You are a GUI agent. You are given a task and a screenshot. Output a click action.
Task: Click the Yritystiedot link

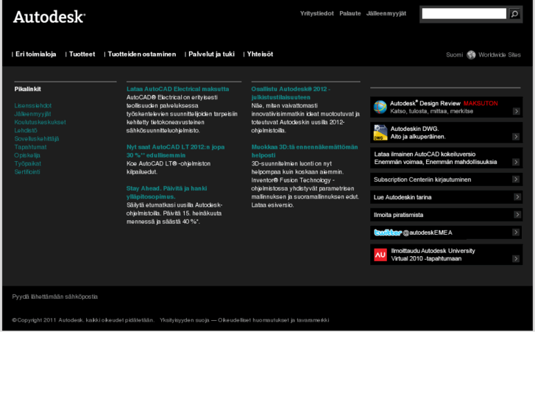coord(317,14)
